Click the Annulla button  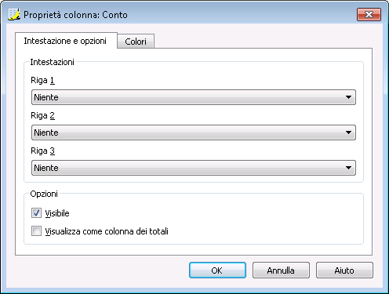[281, 270]
